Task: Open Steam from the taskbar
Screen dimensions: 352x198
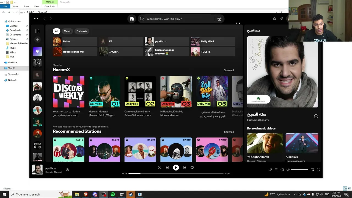Action: [131, 194]
